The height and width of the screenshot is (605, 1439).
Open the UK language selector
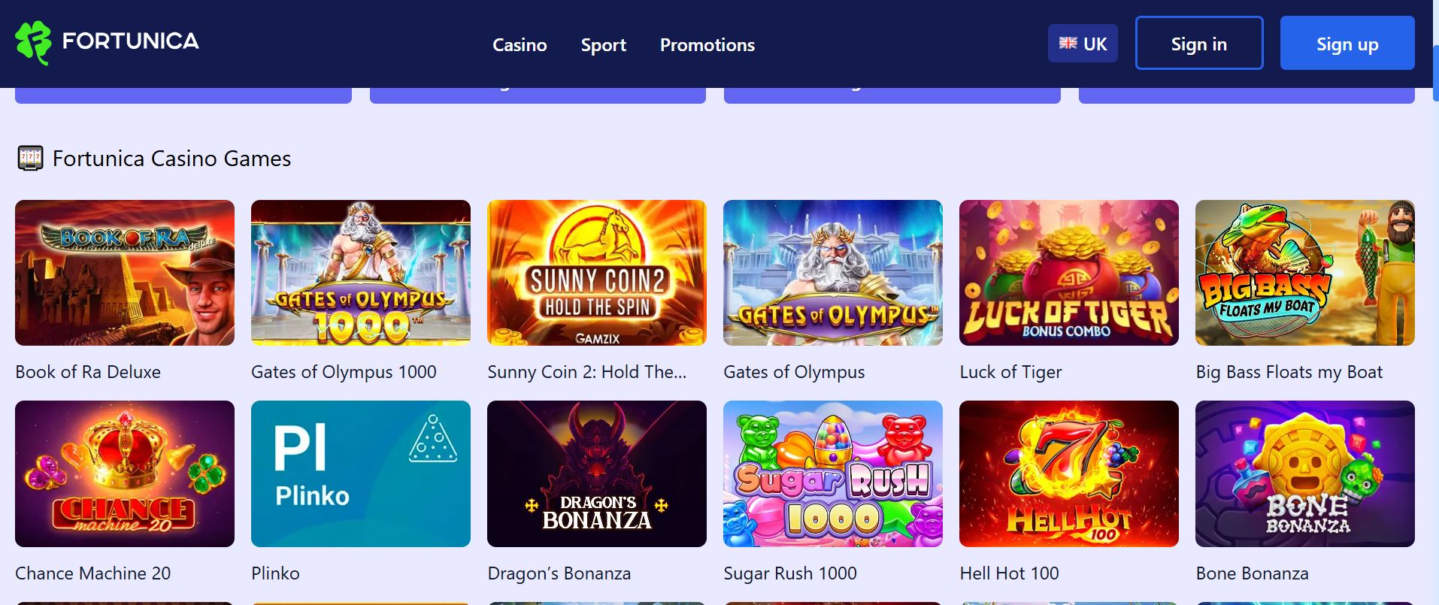1082,43
